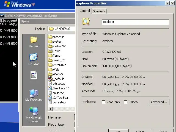Select the bitssetup file icon

(x=50, y=84)
